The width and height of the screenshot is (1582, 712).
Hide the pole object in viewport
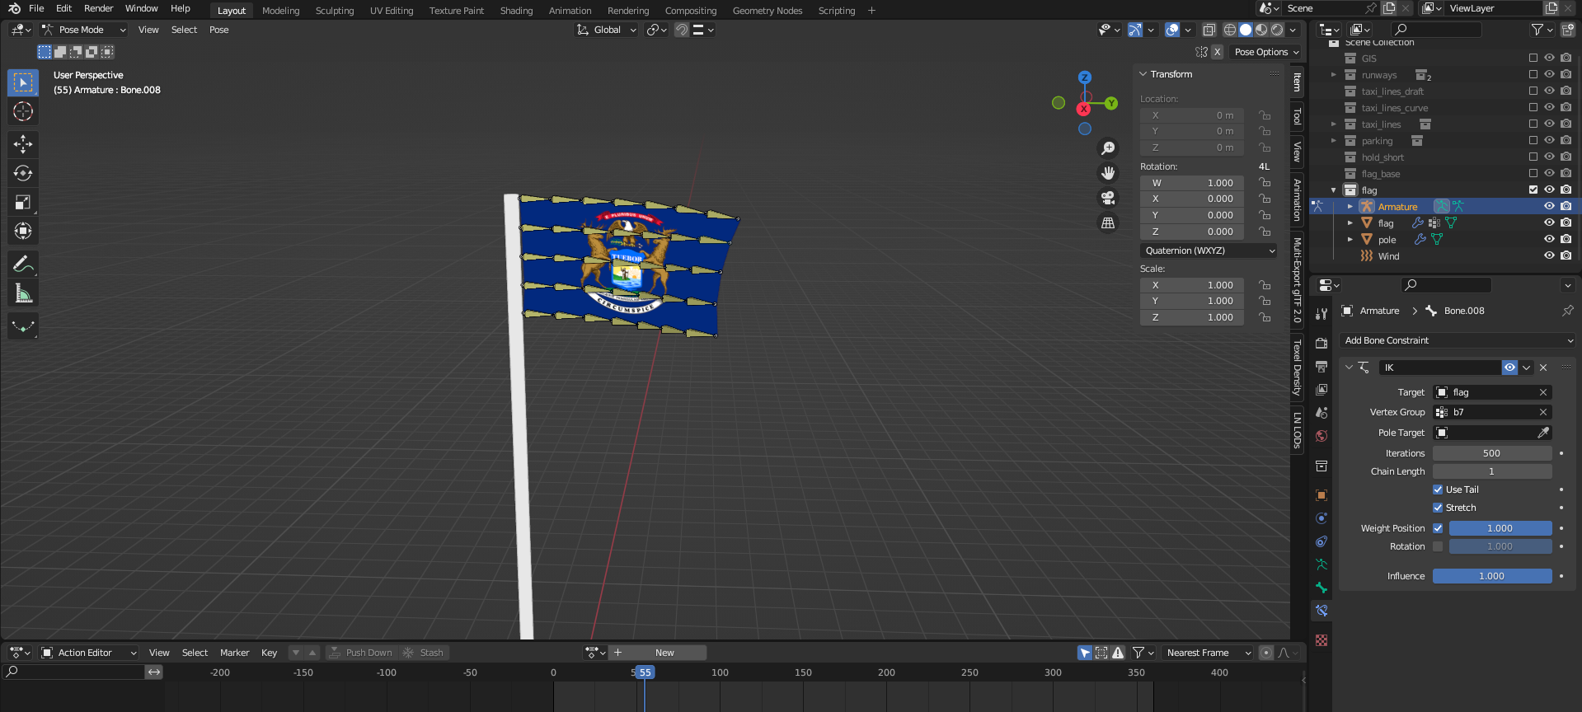1549,240
